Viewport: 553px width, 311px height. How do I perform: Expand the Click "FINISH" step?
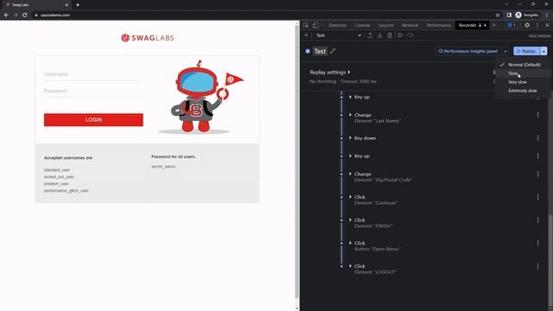pos(350,219)
